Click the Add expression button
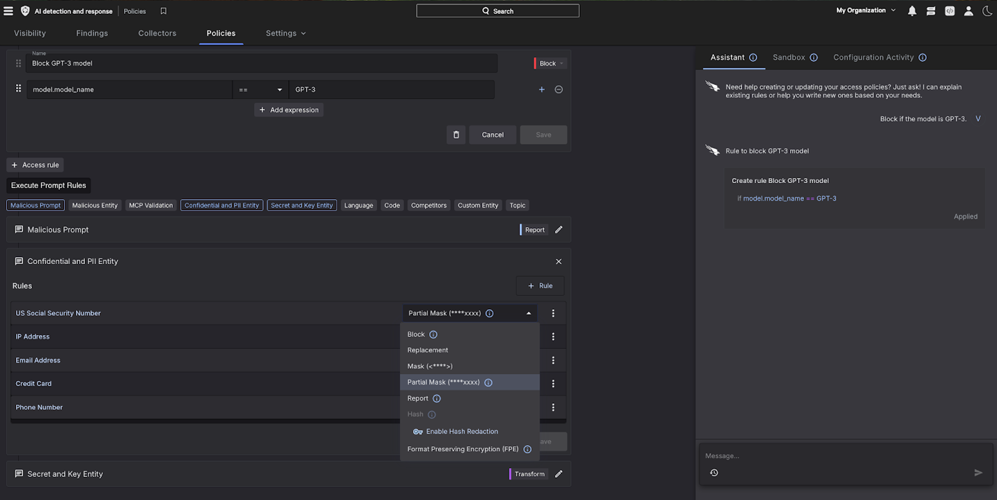Screen dimensions: 997x500 288,110
